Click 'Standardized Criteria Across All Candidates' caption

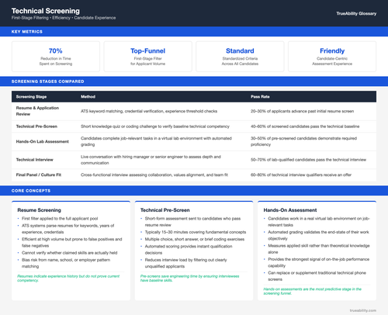pos(240,61)
